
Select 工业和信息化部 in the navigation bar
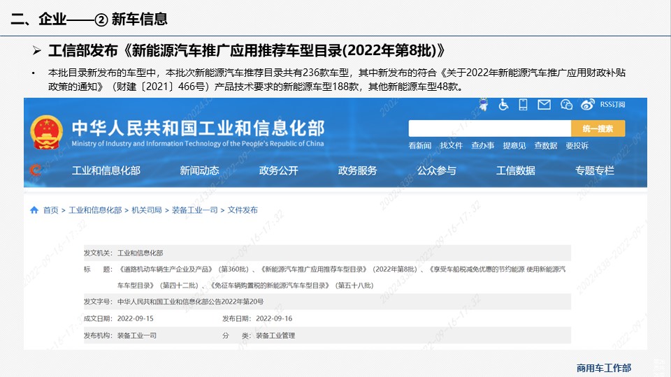coord(106,170)
